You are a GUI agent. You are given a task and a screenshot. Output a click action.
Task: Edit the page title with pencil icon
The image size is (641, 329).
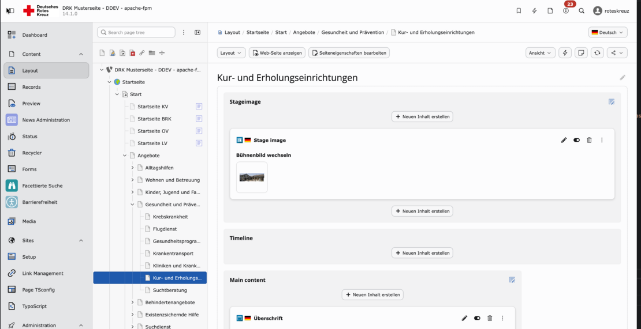tap(622, 78)
